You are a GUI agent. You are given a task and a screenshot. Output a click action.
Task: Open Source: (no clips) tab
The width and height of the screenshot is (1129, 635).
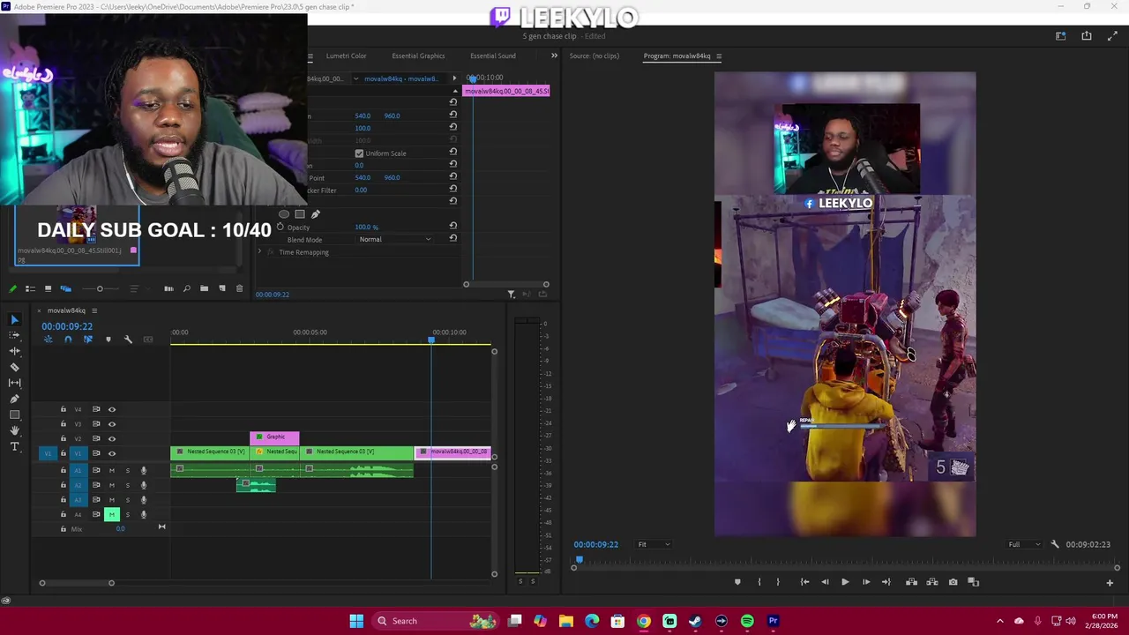594,56
